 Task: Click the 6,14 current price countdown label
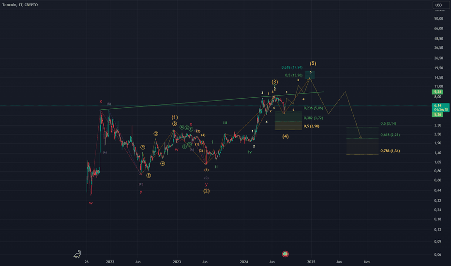pos(441,107)
